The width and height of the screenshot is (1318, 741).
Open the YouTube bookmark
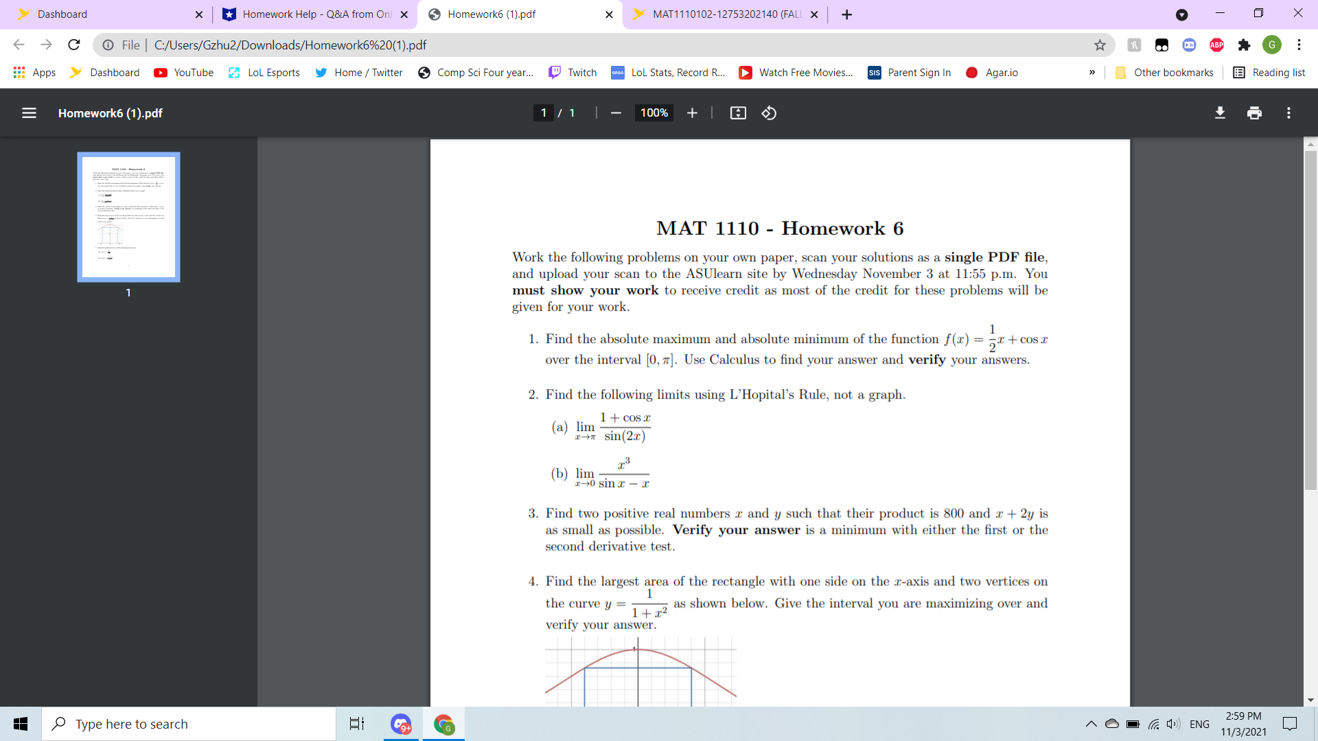click(x=183, y=72)
